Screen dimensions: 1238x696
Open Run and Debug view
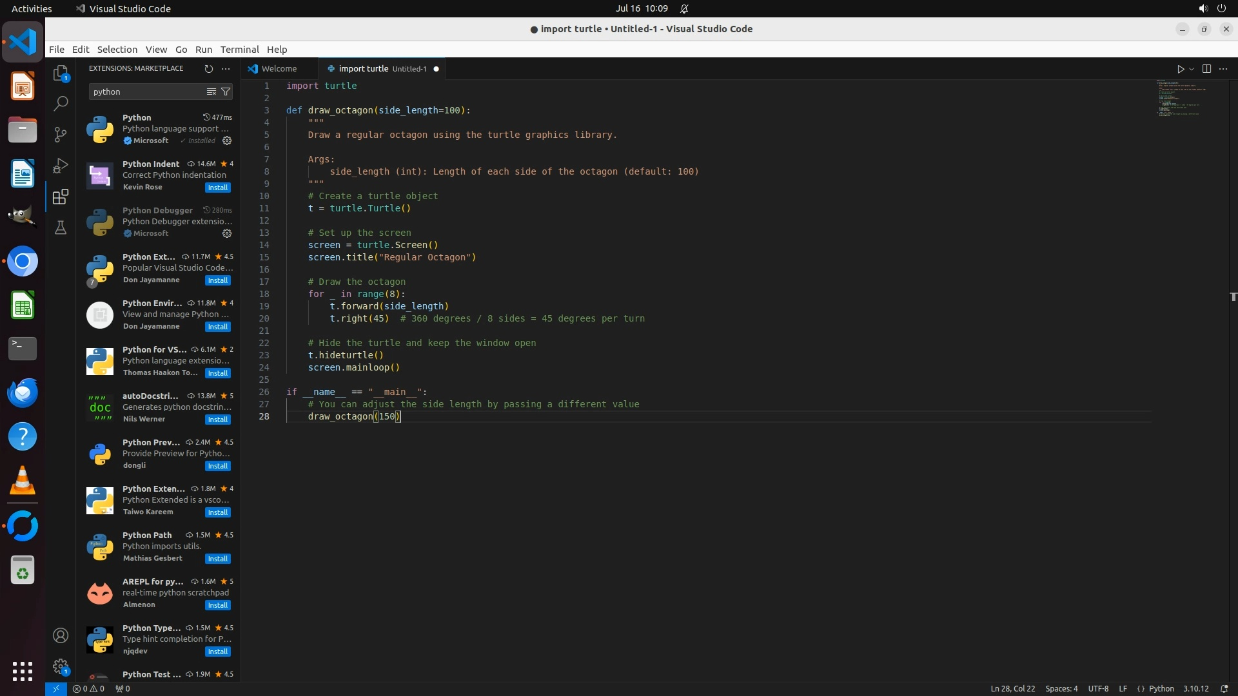61,166
